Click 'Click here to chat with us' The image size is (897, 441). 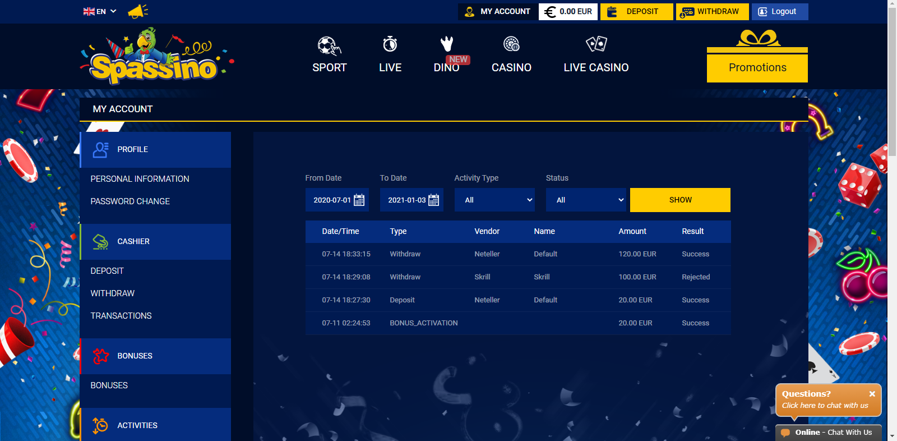point(825,406)
